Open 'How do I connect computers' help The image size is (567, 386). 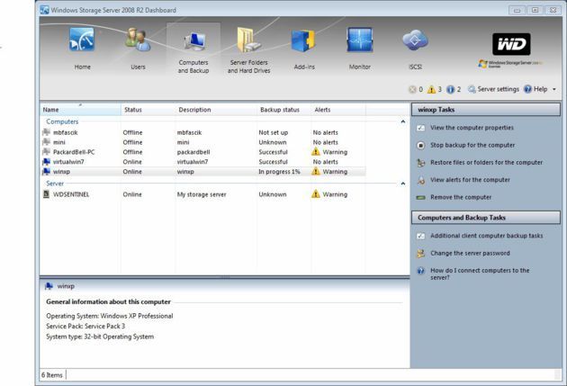[x=480, y=274]
